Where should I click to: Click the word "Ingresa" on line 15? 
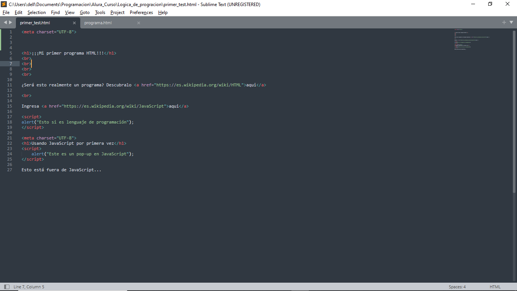(30, 106)
